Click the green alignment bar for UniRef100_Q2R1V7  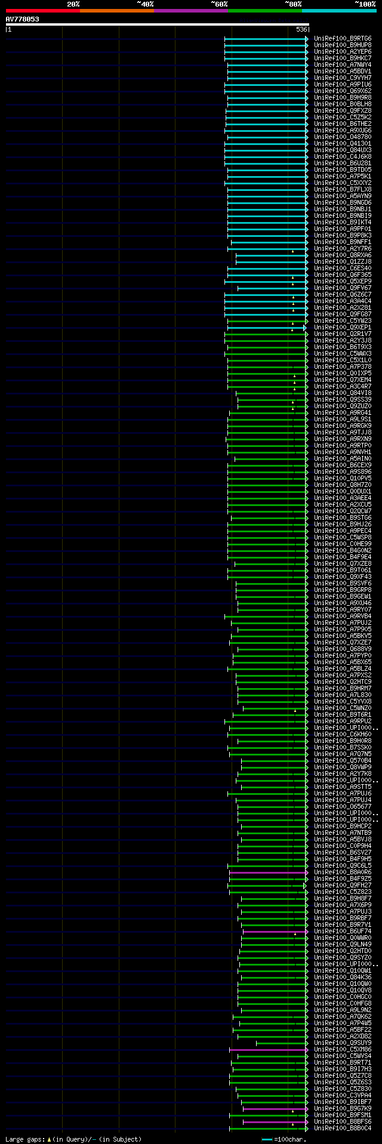(266, 334)
